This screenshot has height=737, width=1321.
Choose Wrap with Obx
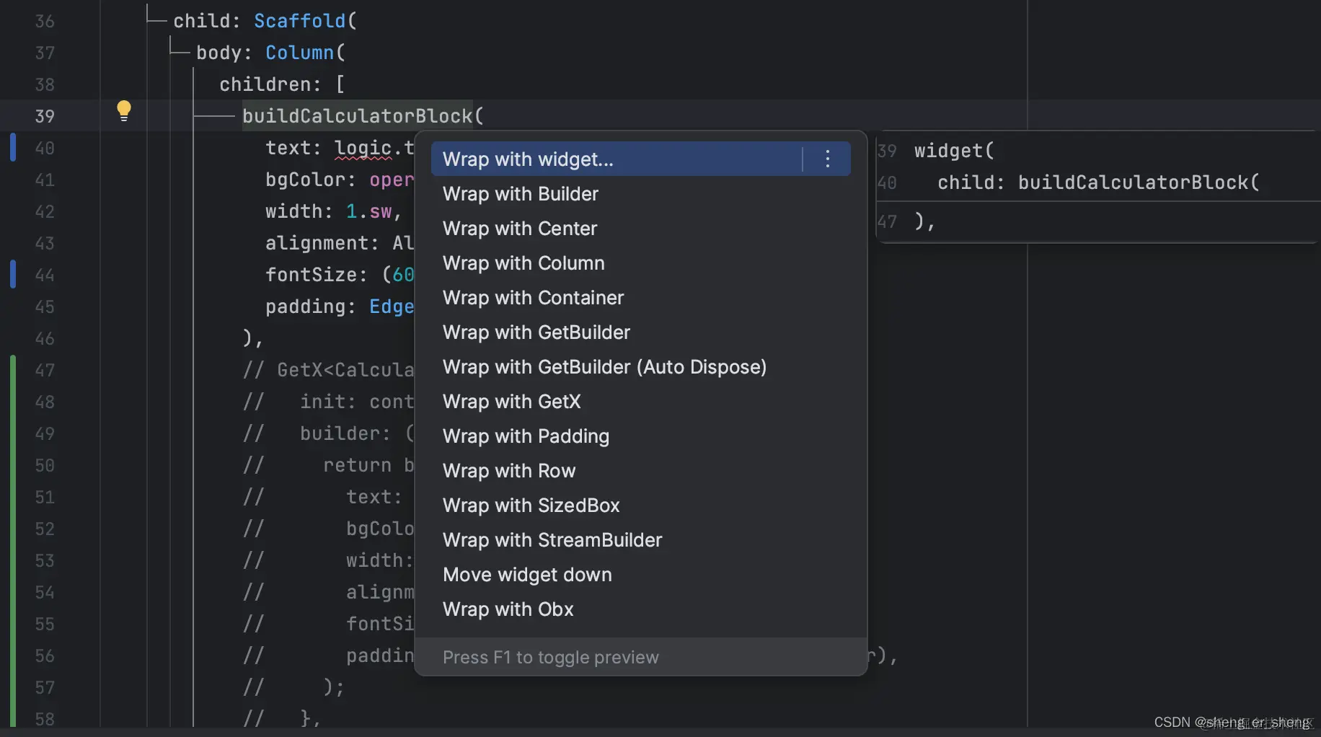[x=508, y=609]
